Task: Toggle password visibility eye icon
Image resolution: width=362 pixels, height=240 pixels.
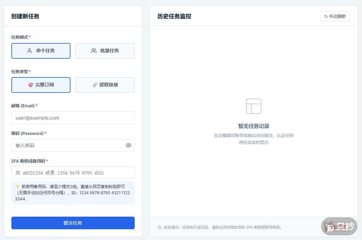Action: coord(129,145)
